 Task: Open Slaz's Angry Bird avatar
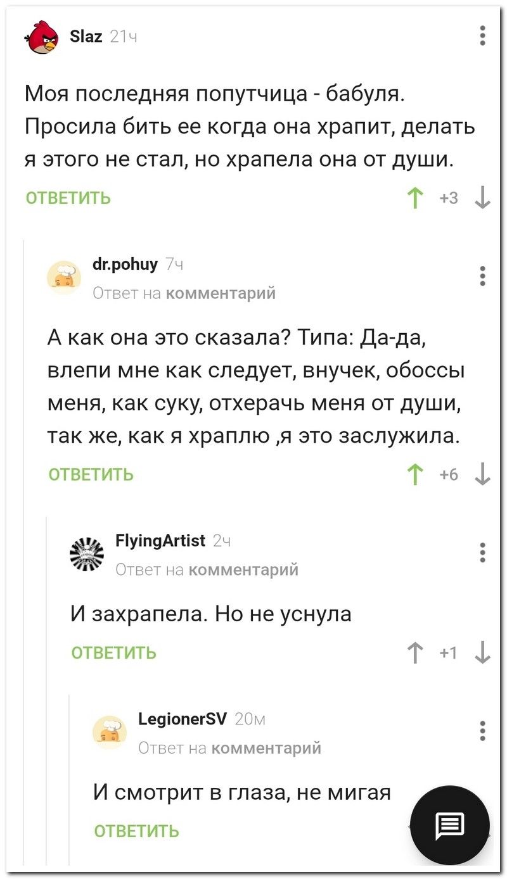[x=42, y=38]
